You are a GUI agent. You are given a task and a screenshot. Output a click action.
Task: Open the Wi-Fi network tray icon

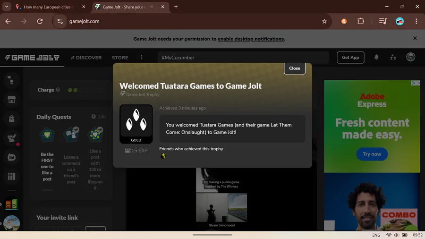point(389,235)
